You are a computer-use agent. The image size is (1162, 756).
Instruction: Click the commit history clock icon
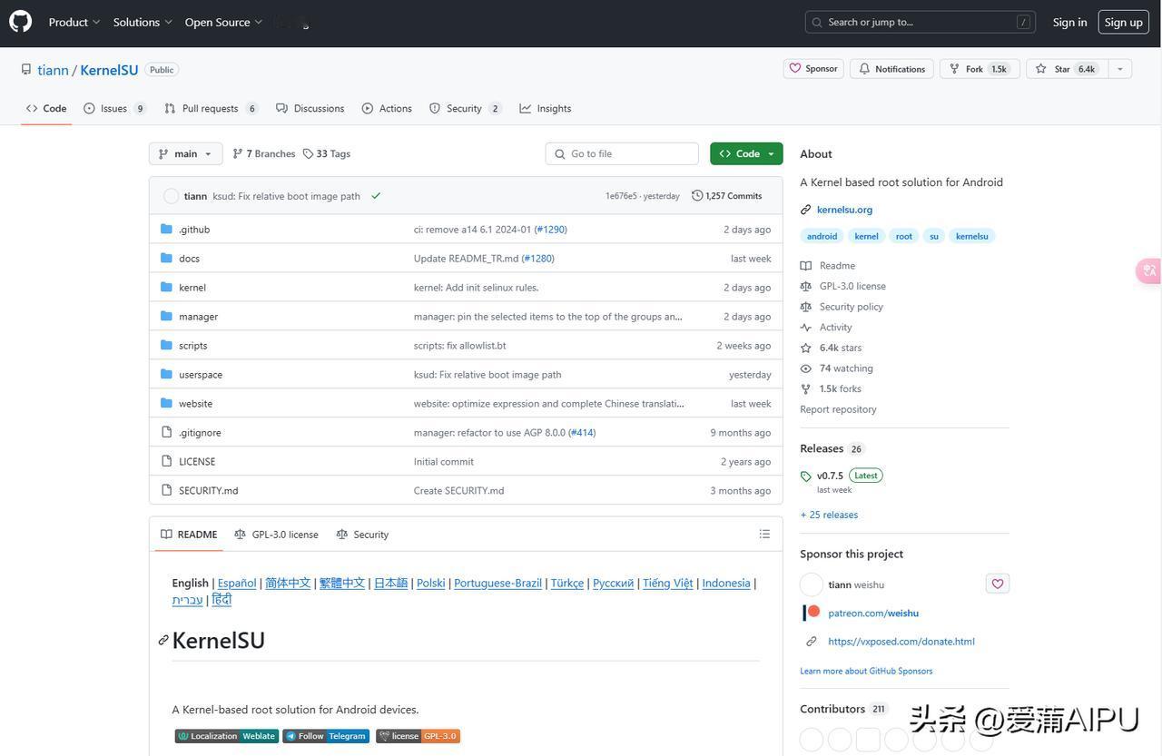pos(697,196)
